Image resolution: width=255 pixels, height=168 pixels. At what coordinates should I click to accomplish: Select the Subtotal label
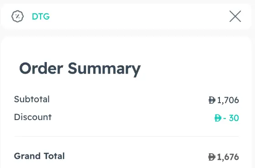[x=32, y=100]
